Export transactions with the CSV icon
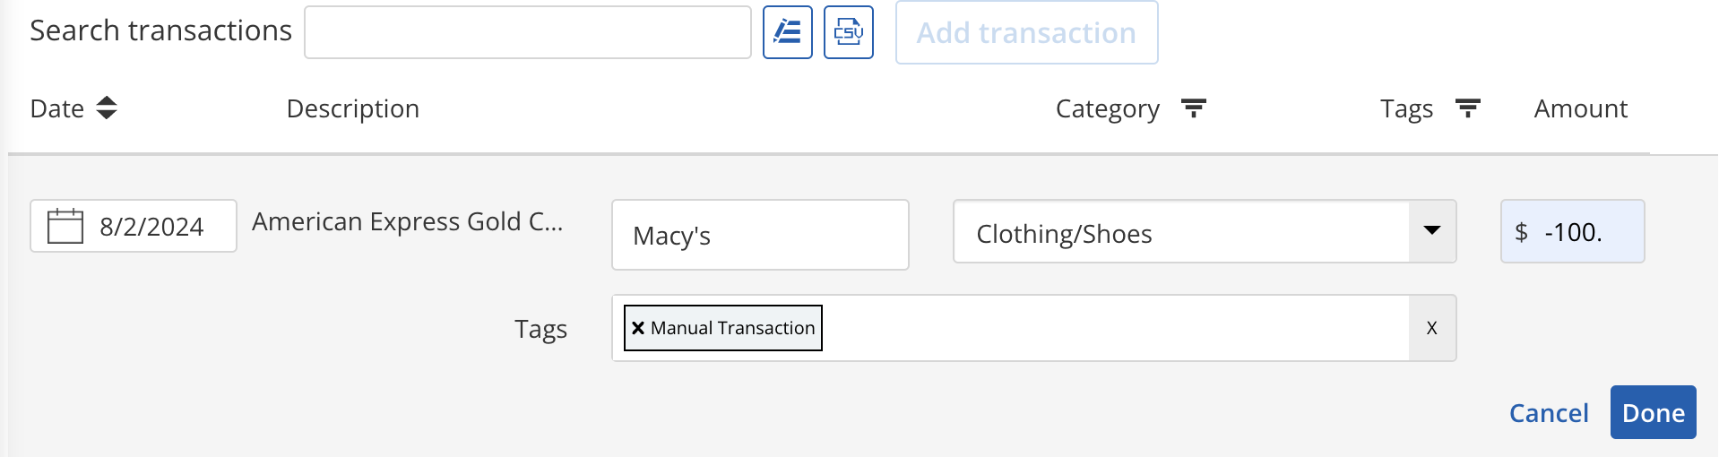 [x=848, y=32]
